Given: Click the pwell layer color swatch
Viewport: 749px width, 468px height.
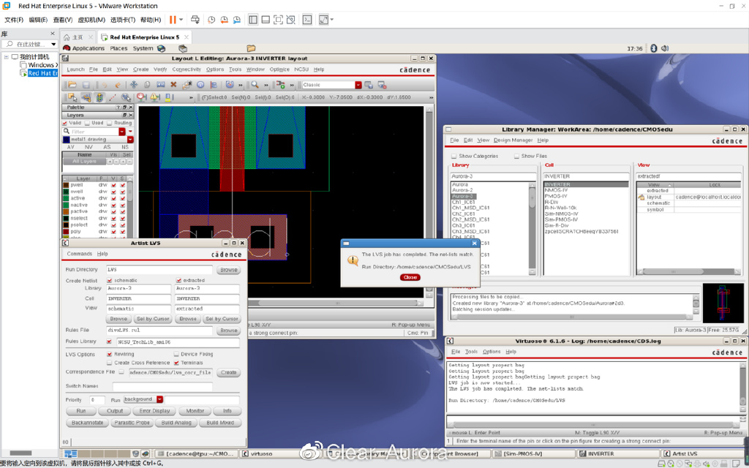Looking at the screenshot, I should click(x=66, y=185).
